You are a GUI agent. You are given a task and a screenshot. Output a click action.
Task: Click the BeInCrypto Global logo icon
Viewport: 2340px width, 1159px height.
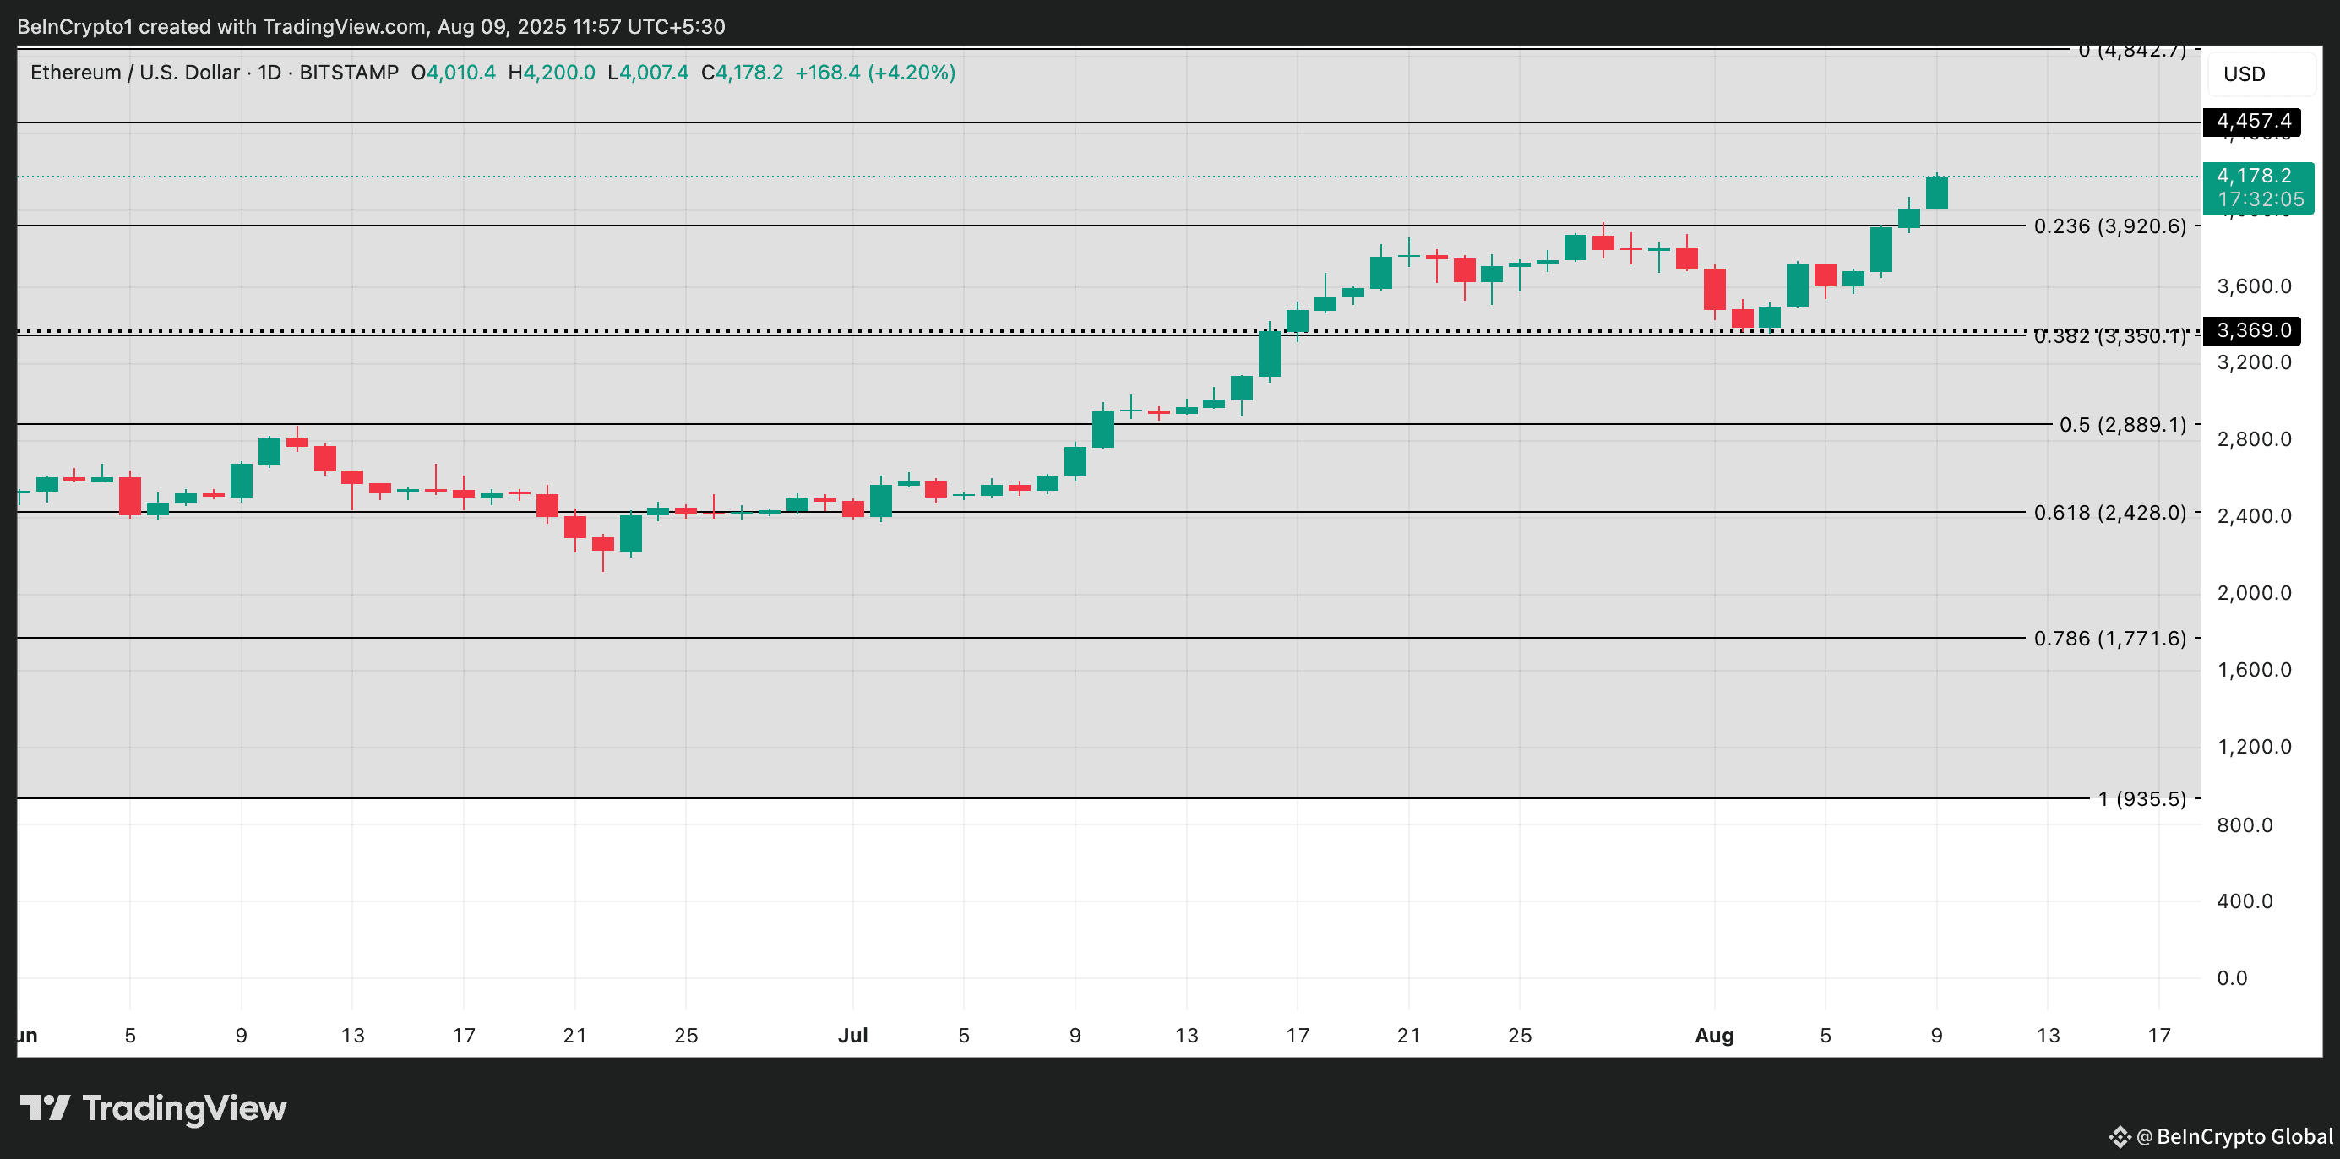click(x=2119, y=1136)
